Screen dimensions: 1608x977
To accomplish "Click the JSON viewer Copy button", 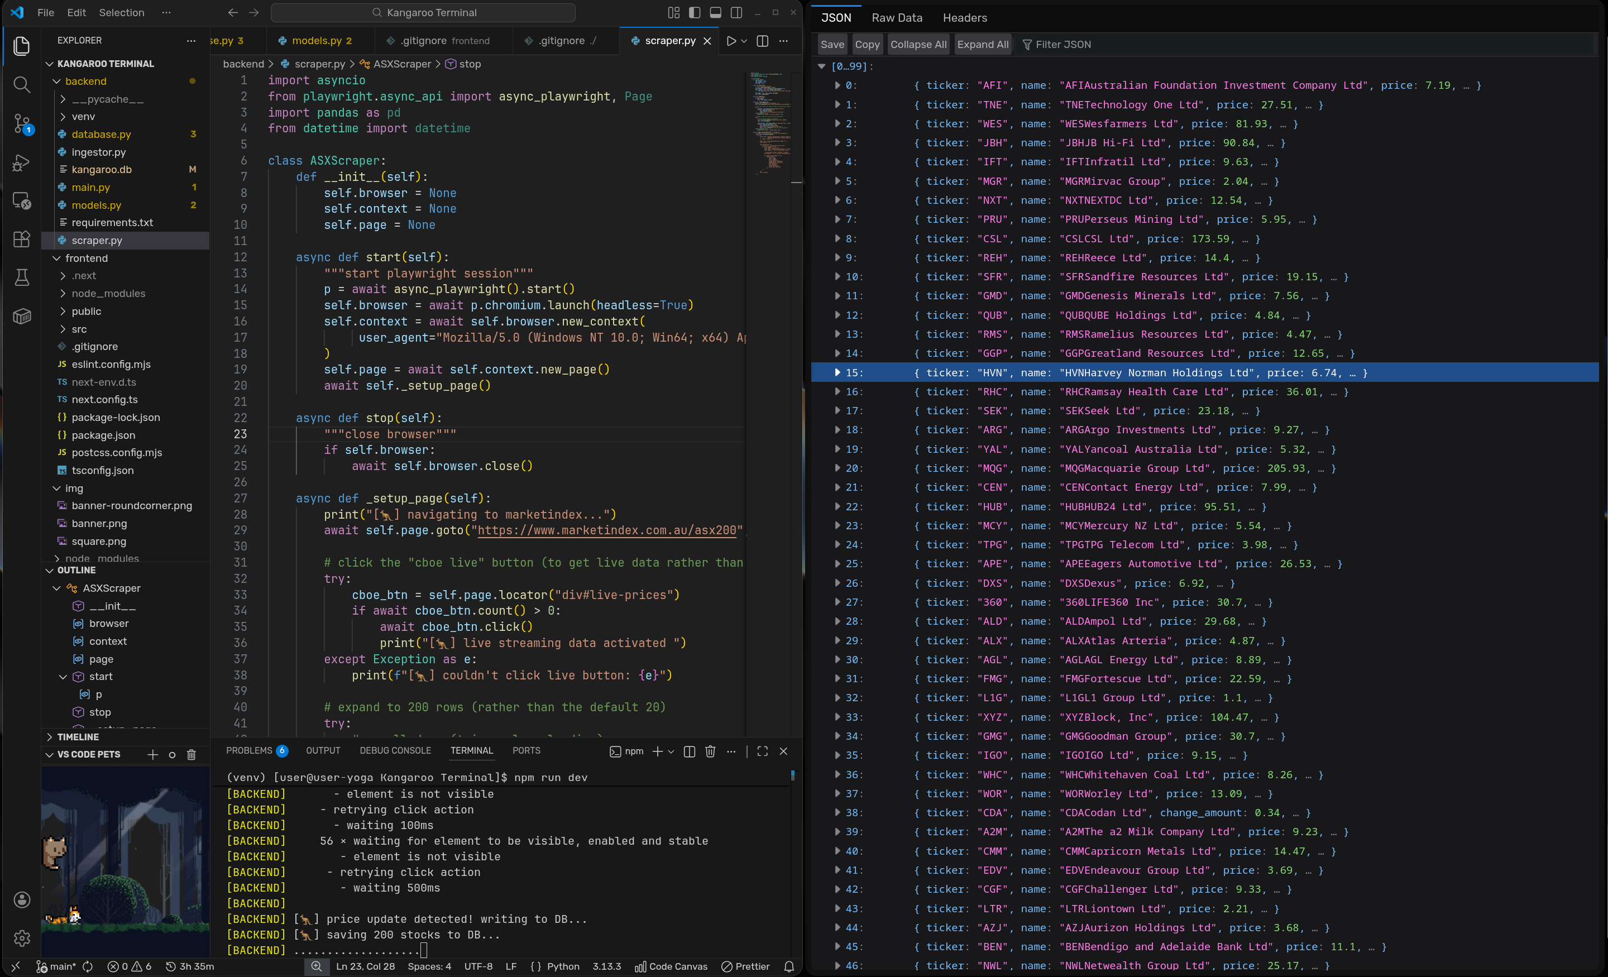I will (x=867, y=44).
